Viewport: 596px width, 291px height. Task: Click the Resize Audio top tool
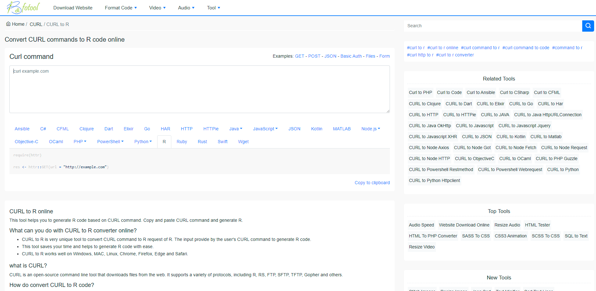pyautogui.click(x=507, y=225)
